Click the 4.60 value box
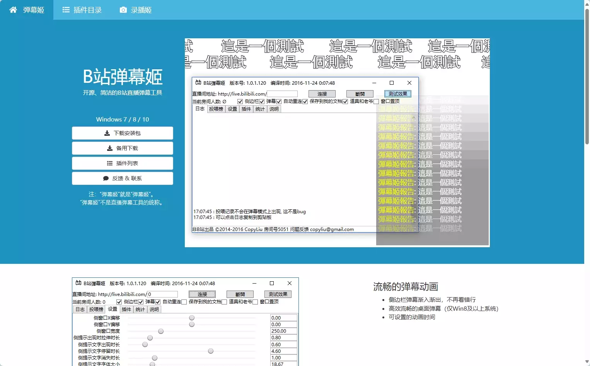This screenshot has width=590, height=366. pos(284,351)
